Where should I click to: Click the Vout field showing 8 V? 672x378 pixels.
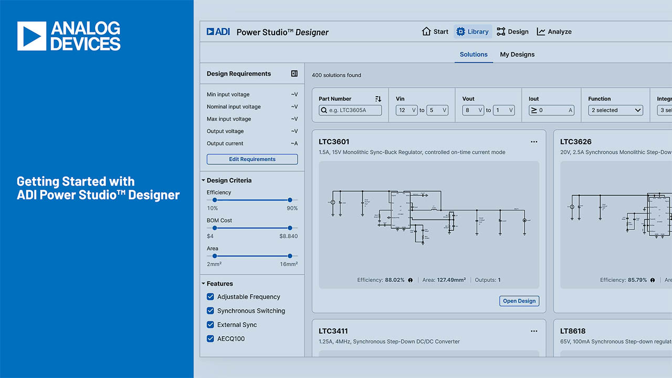tap(473, 110)
